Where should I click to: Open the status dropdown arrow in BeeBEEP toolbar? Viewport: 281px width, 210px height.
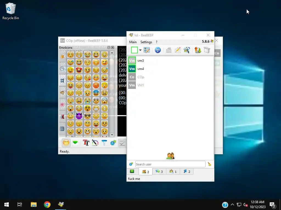point(140,50)
